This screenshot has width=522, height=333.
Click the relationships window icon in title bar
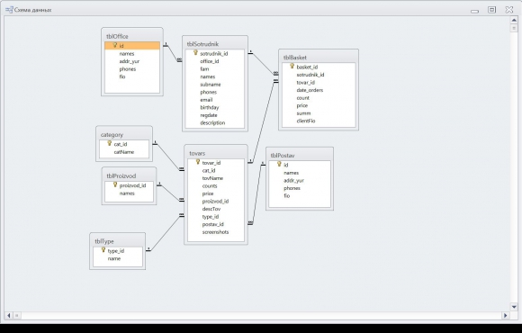point(9,10)
